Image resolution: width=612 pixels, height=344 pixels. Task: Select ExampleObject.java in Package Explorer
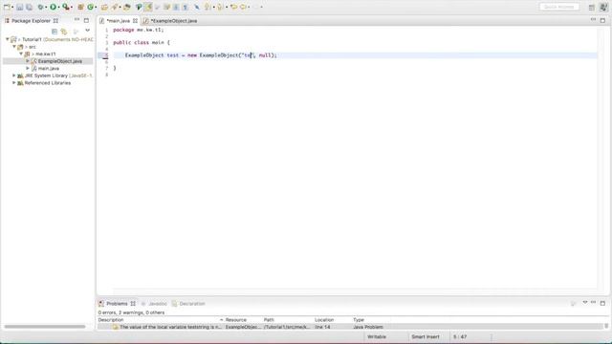(x=59, y=61)
